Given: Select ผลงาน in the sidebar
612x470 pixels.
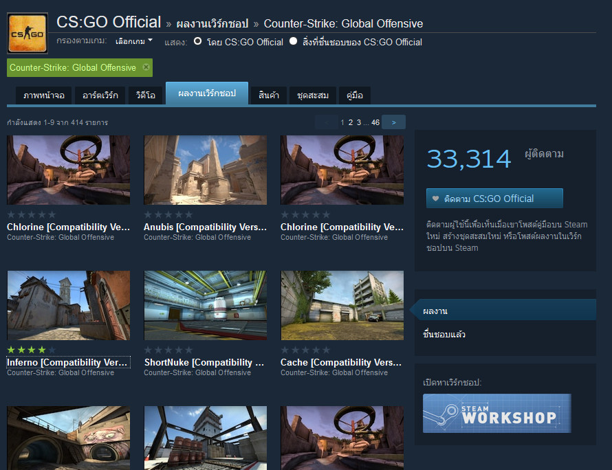Looking at the screenshot, I should [x=505, y=311].
